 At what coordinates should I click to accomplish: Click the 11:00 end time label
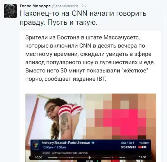[x=143, y=157]
